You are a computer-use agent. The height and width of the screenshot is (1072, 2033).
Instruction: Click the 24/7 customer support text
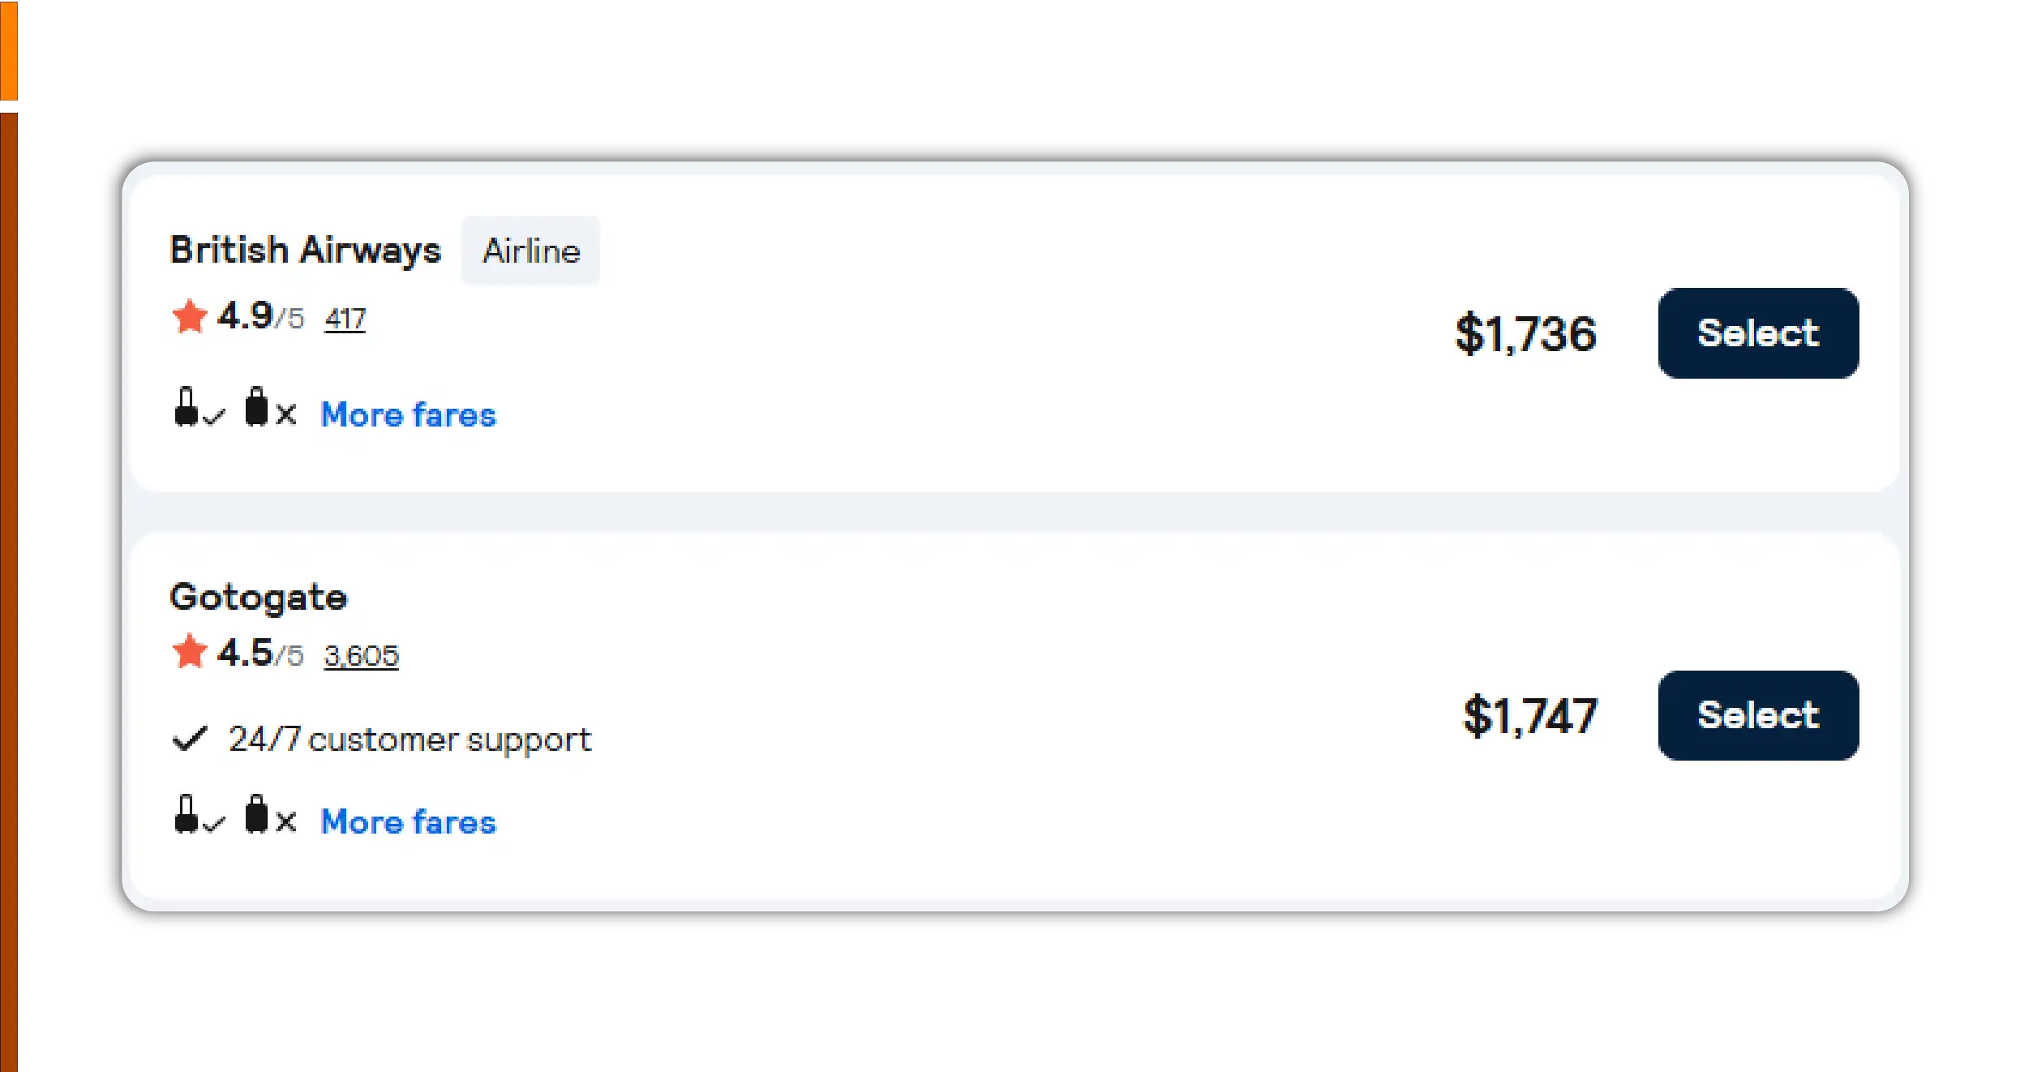click(410, 740)
